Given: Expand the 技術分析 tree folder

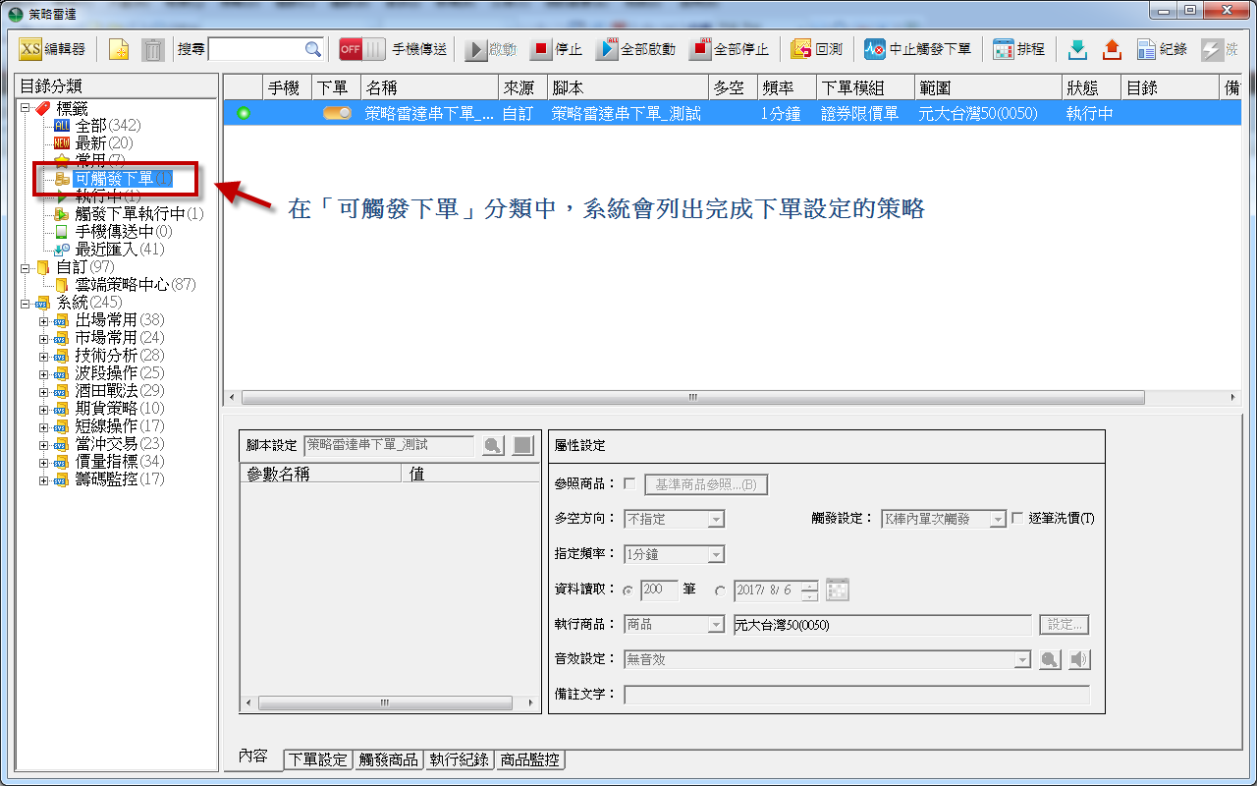Looking at the screenshot, I should point(43,356).
